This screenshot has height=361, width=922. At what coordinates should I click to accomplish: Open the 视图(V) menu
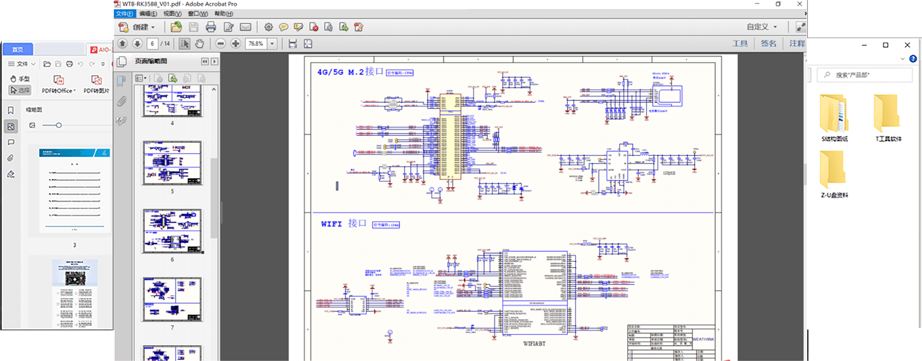172,14
